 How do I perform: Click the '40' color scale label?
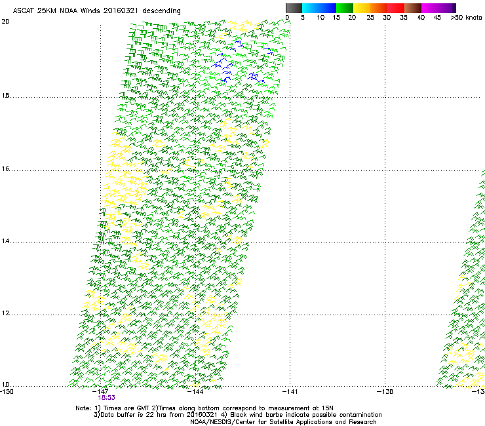tap(421, 18)
